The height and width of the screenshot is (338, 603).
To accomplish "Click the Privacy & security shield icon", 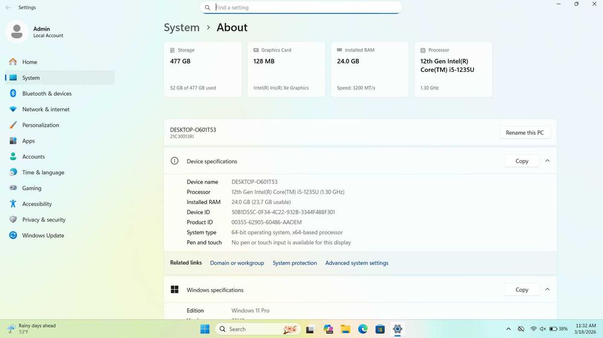I will pos(13,220).
